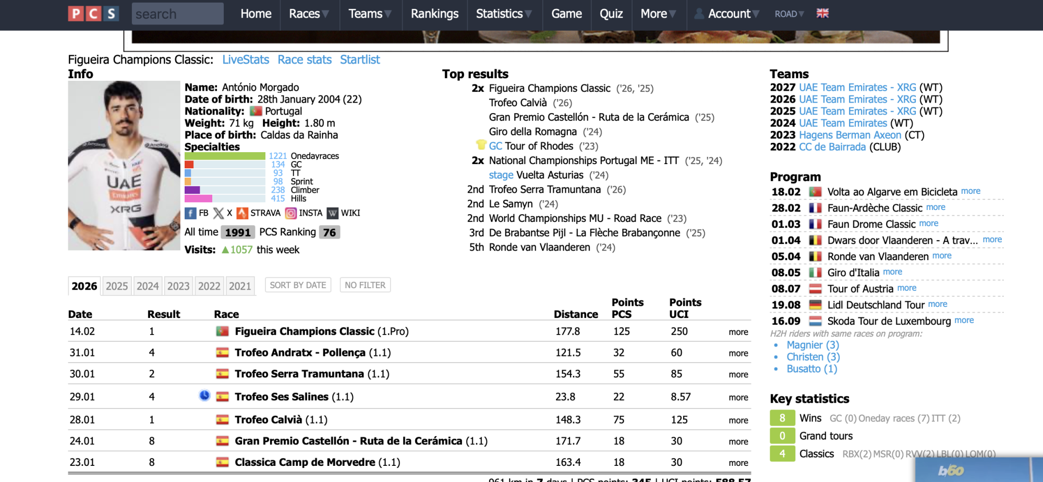Toggle the NO FILTER option
Screen dimensions: 1043x482
[365, 285]
